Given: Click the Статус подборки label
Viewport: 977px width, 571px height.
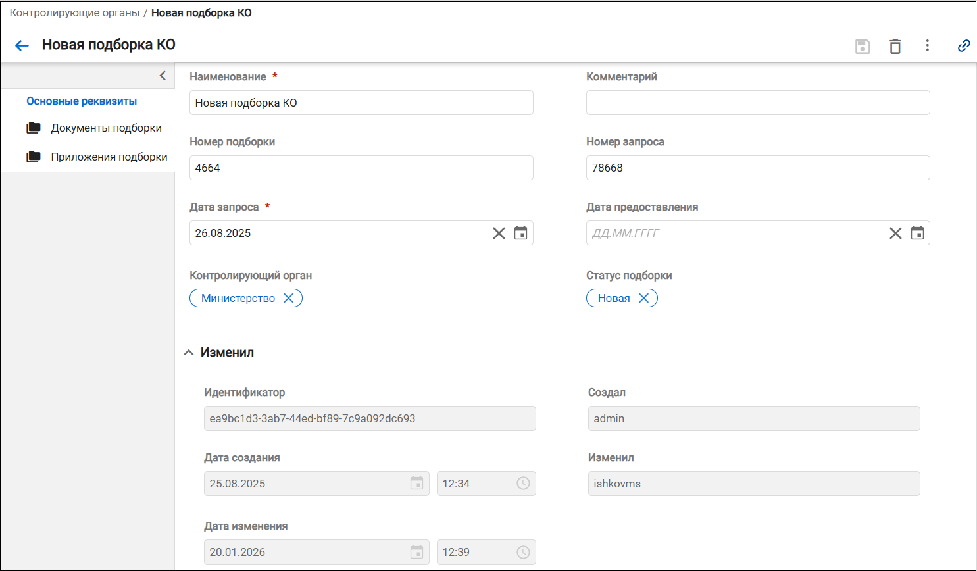Looking at the screenshot, I should pyautogui.click(x=629, y=275).
